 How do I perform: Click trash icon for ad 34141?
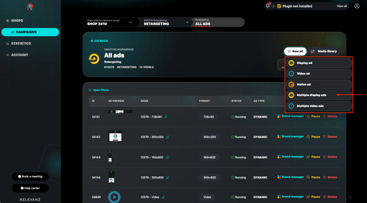(324, 116)
